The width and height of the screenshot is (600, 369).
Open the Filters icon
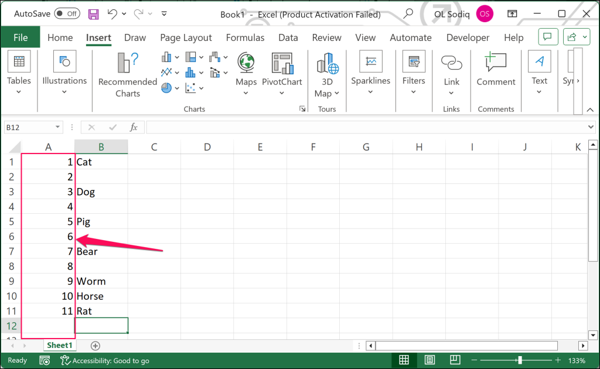414,61
